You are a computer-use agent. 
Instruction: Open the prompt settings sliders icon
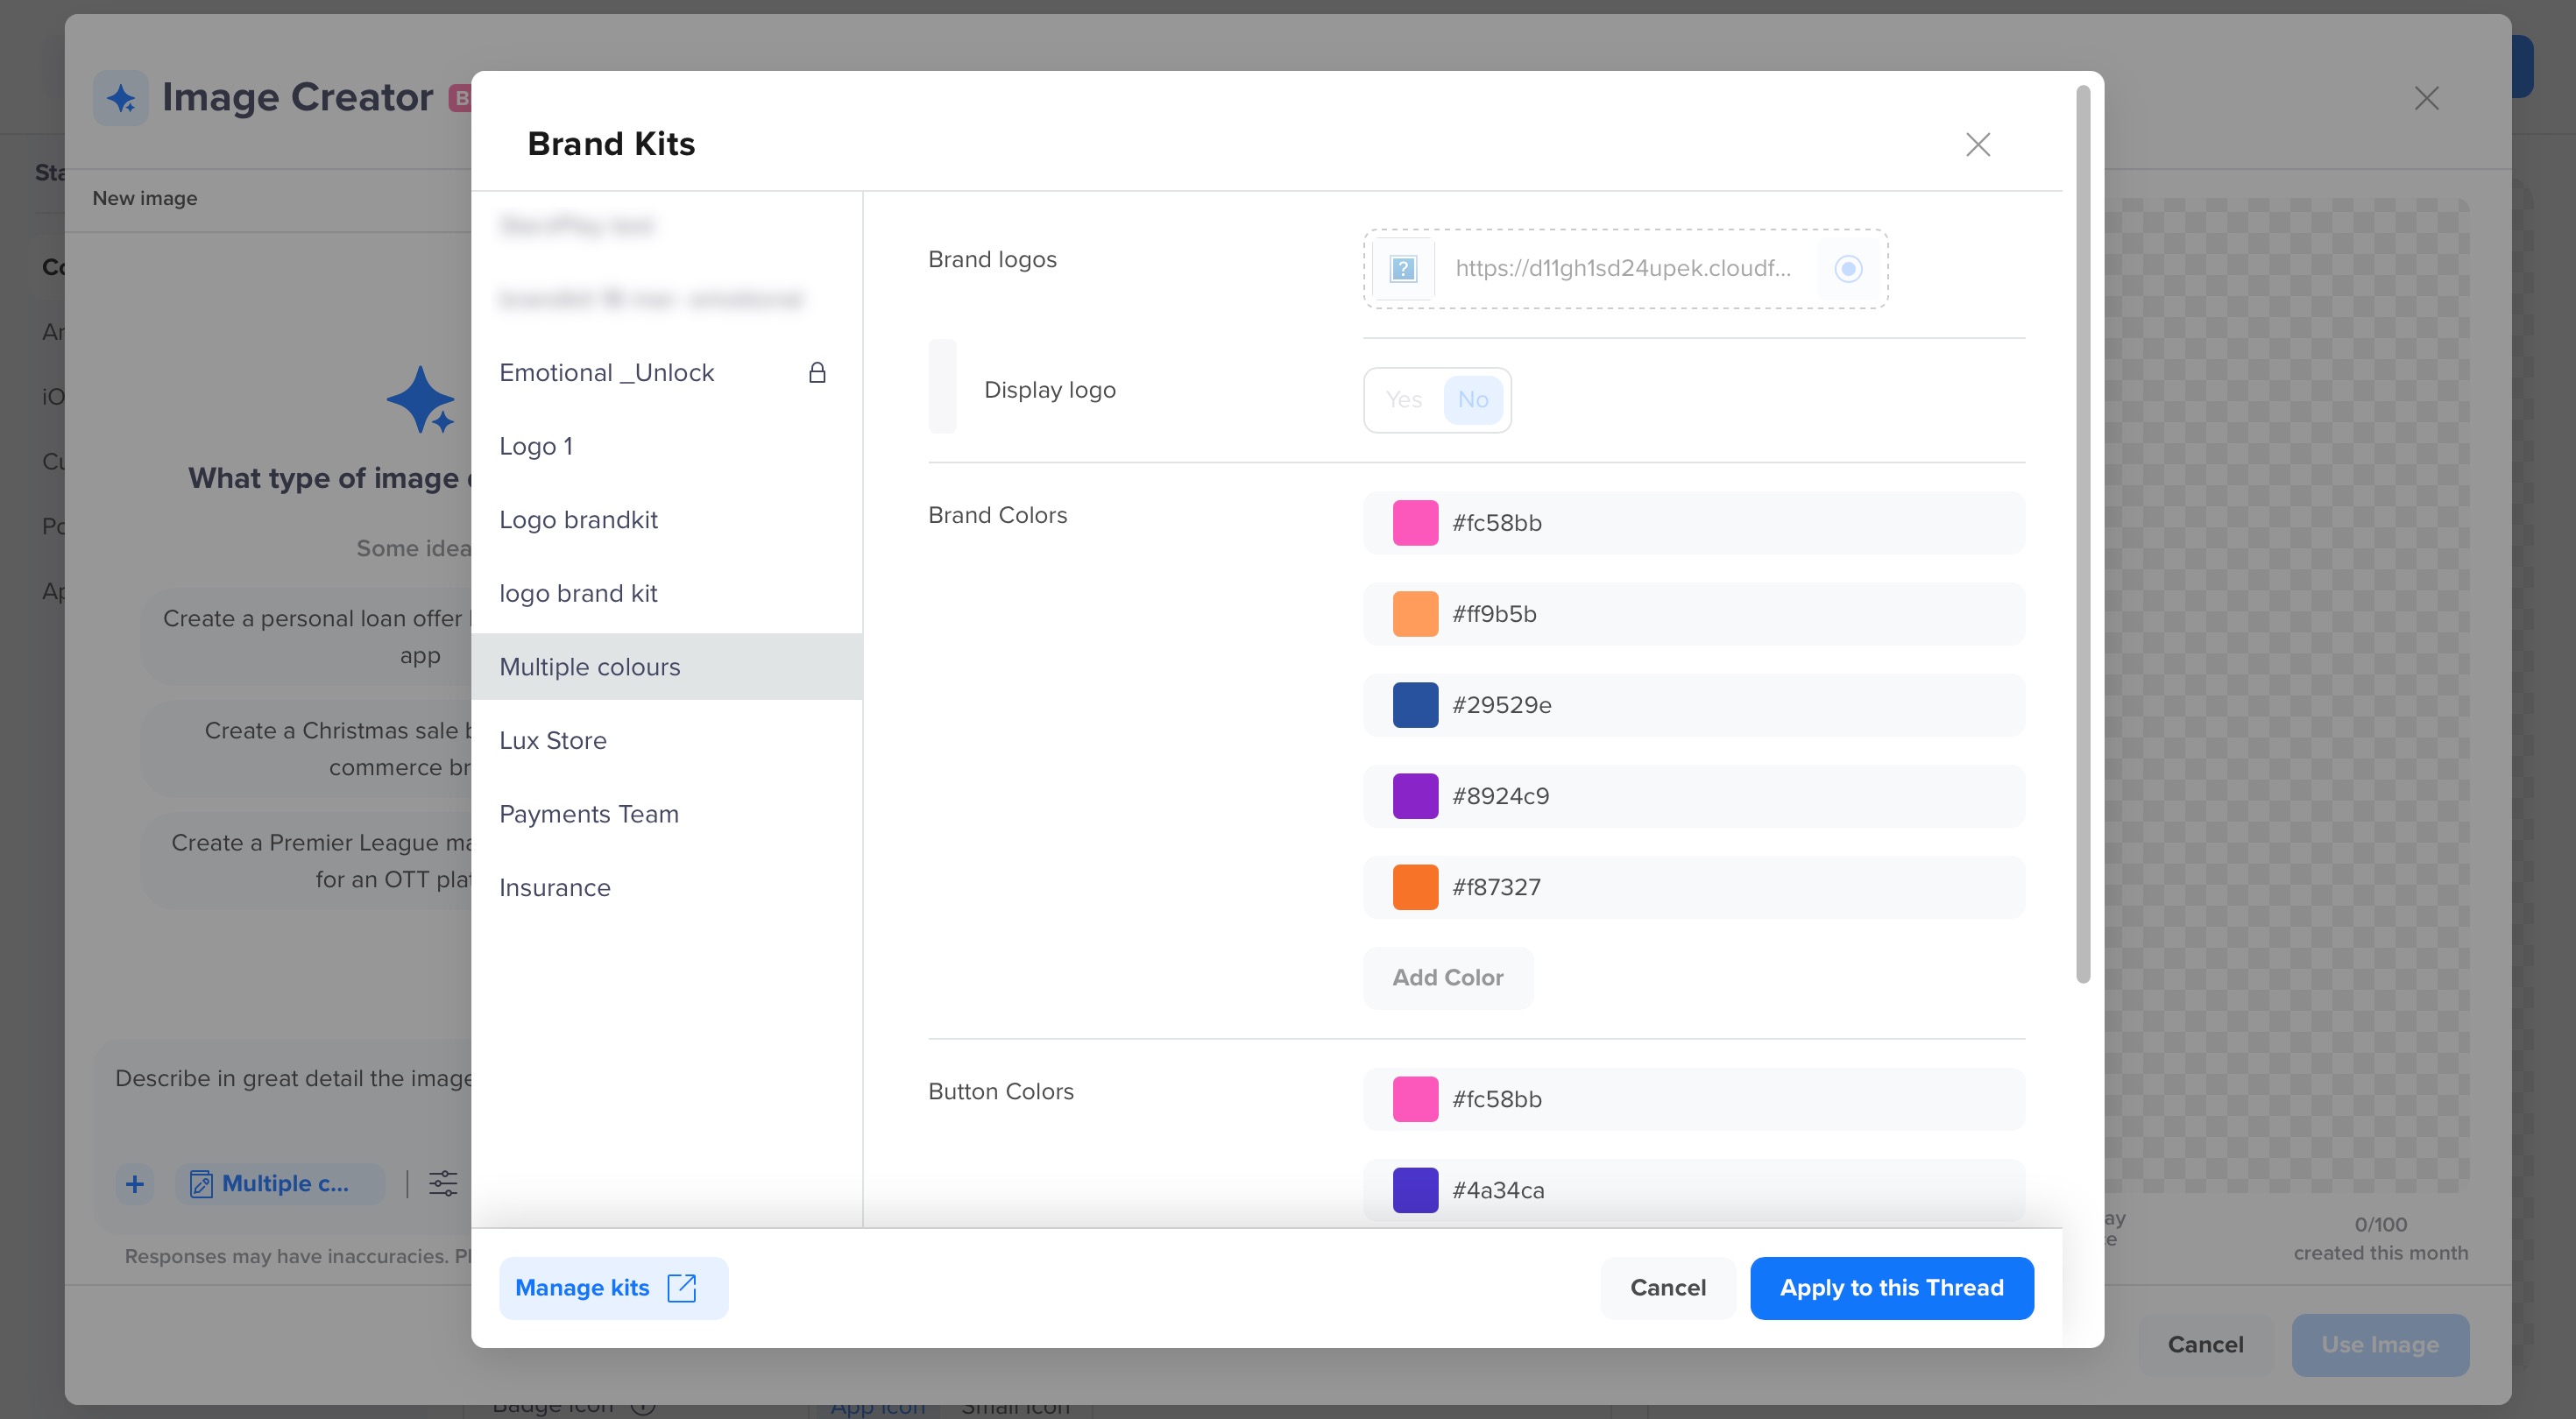(x=443, y=1184)
